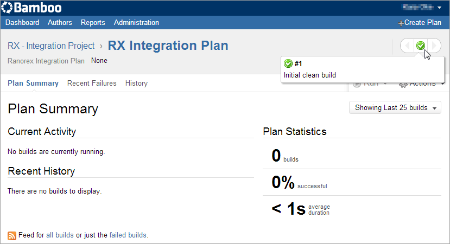Open the Dashboard menu item
The image size is (450, 244).
pyautogui.click(x=22, y=23)
